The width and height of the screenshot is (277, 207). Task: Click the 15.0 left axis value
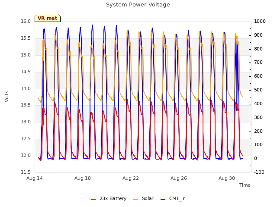coord(26,55)
